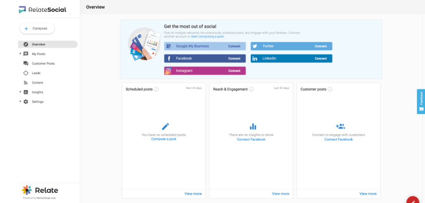Click the Settings gear icon
This screenshot has height=203, width=425.
pos(26,102)
